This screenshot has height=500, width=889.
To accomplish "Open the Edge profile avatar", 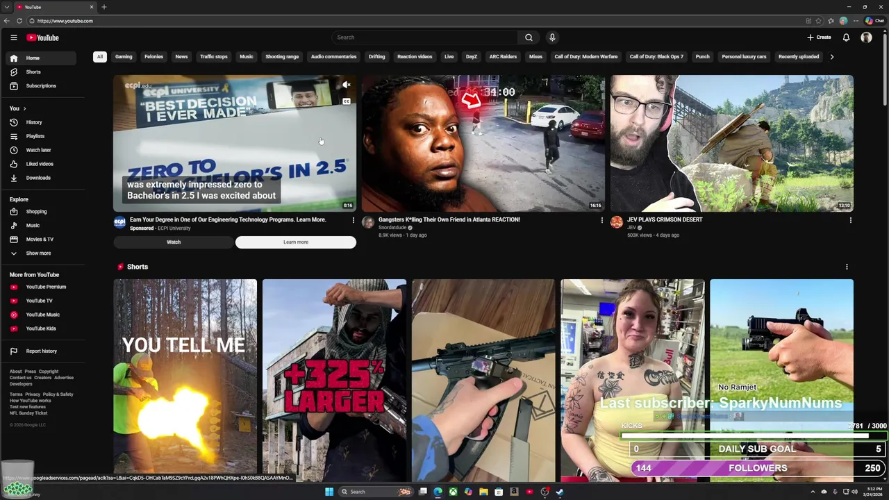I will click(x=843, y=21).
